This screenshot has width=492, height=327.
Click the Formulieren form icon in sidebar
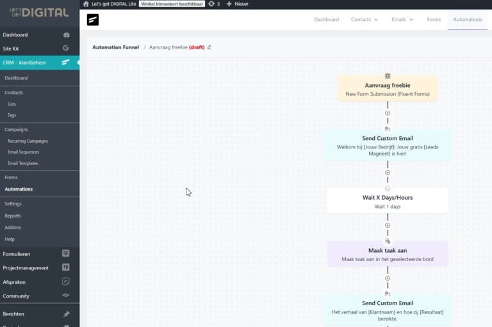pyautogui.click(x=66, y=253)
